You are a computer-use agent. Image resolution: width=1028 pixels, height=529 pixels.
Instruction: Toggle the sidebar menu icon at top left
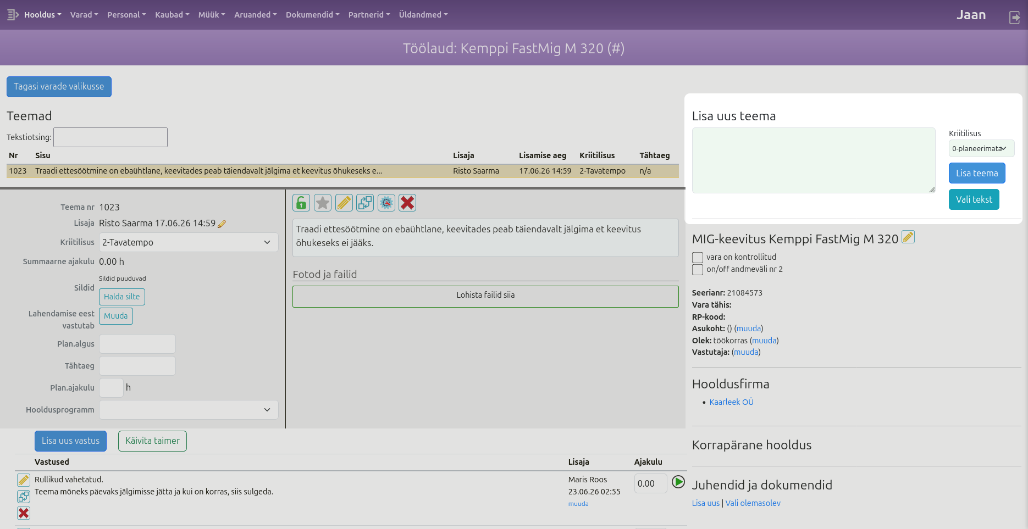pos(13,15)
